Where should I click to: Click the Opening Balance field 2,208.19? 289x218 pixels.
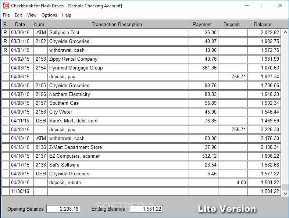[63, 209]
